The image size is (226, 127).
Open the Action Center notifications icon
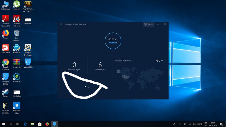[221, 124]
